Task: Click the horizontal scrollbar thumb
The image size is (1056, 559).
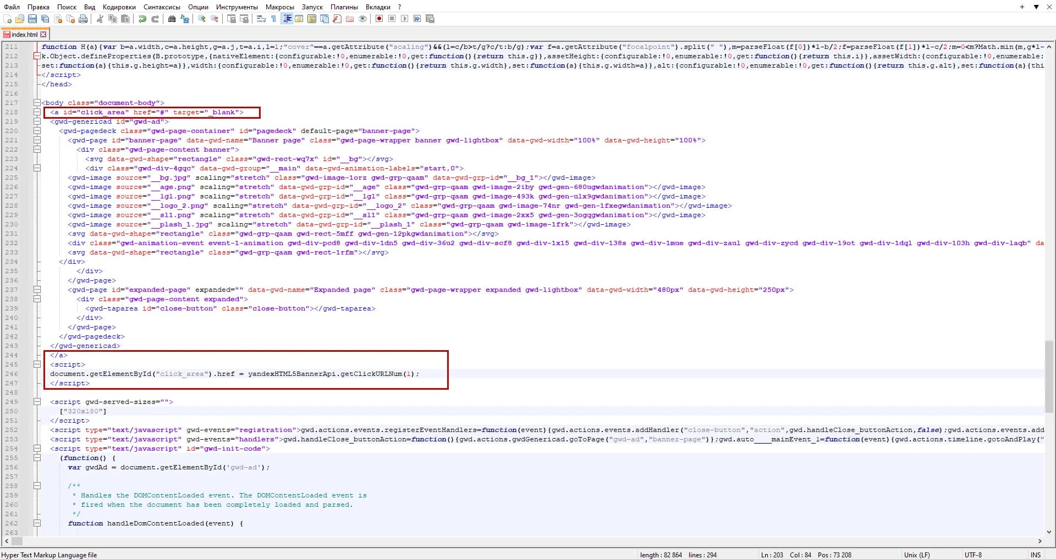Action: [x=16, y=541]
